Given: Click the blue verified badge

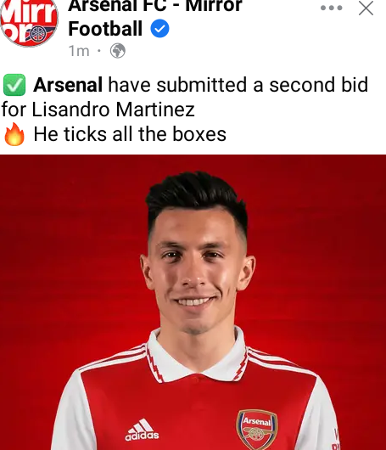Looking at the screenshot, I should coord(159,28).
